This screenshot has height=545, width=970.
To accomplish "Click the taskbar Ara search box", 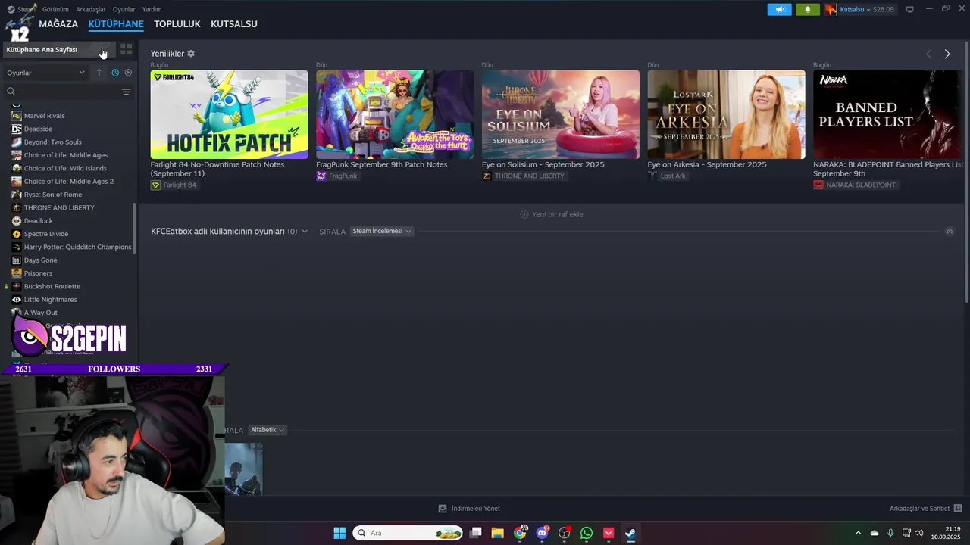I will (x=408, y=533).
